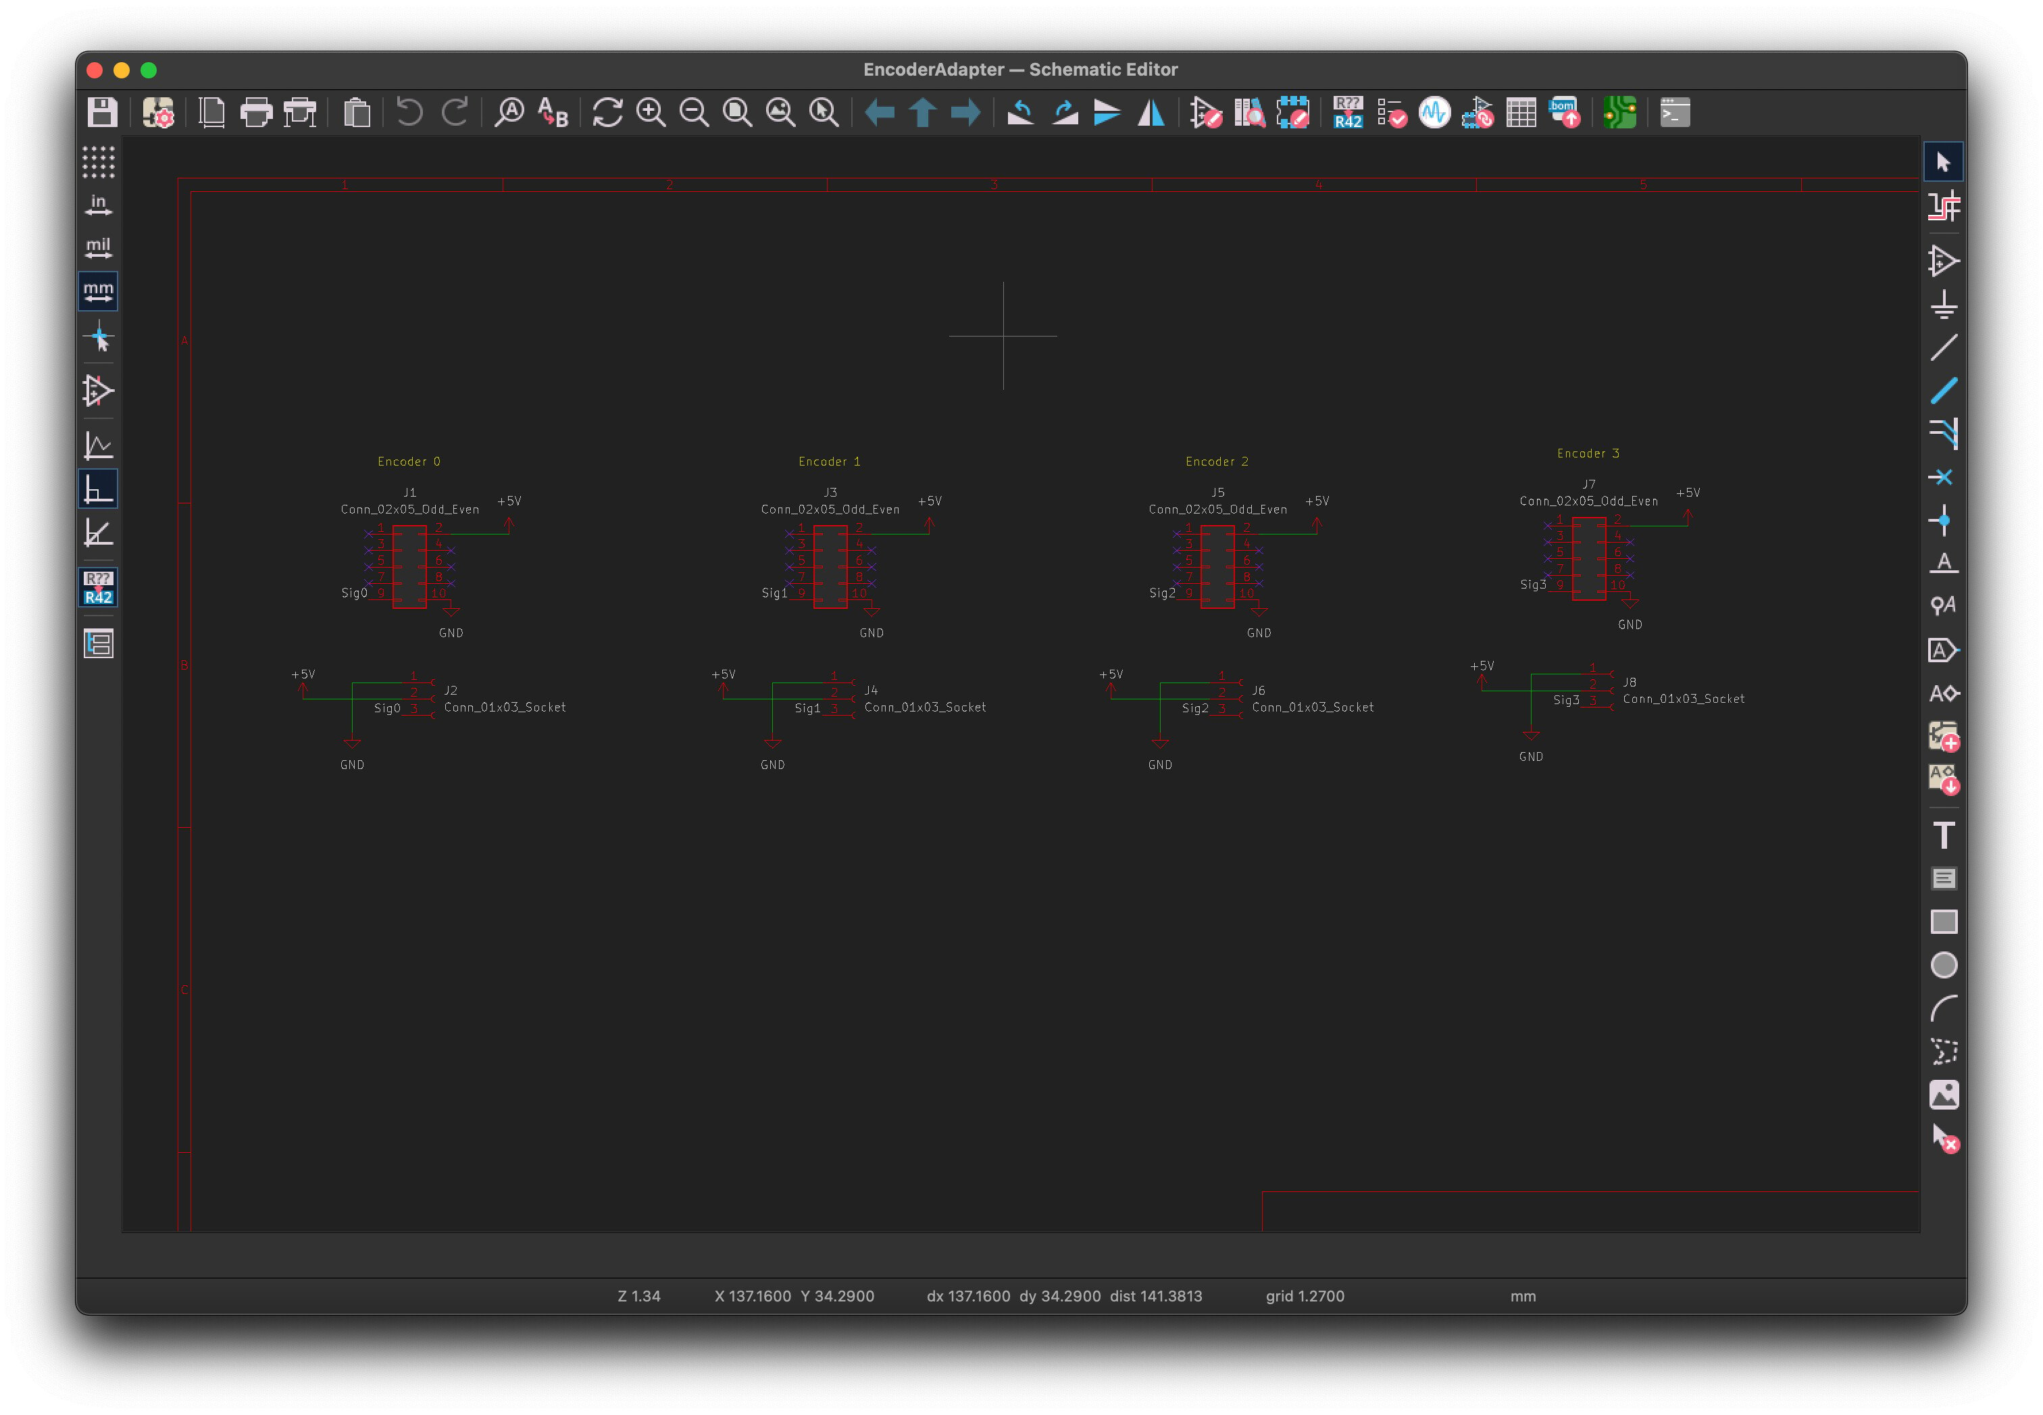Mirror selection horizontally

(1151, 113)
